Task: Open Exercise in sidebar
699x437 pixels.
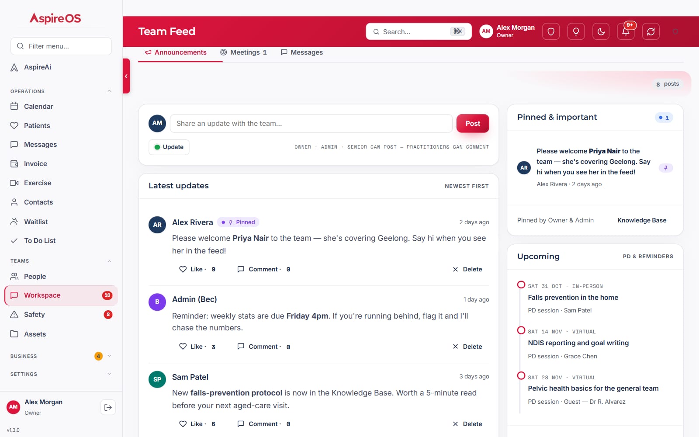Action: 61,183
